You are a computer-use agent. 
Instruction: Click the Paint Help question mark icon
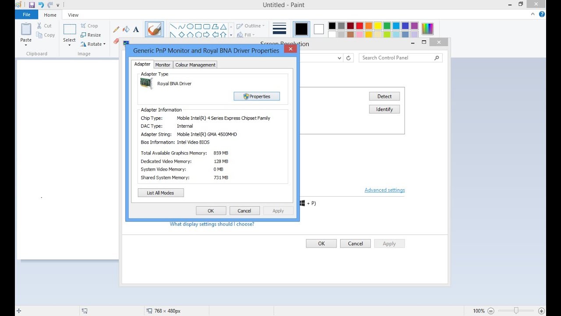click(542, 14)
